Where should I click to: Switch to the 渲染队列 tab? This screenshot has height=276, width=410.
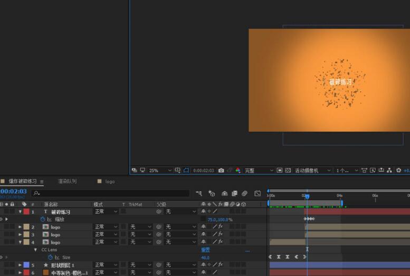pos(67,181)
